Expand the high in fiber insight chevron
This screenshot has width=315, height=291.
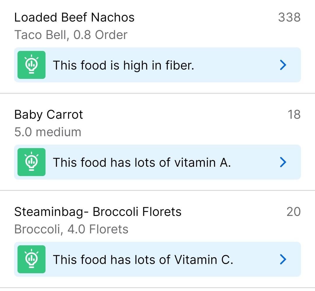click(283, 65)
